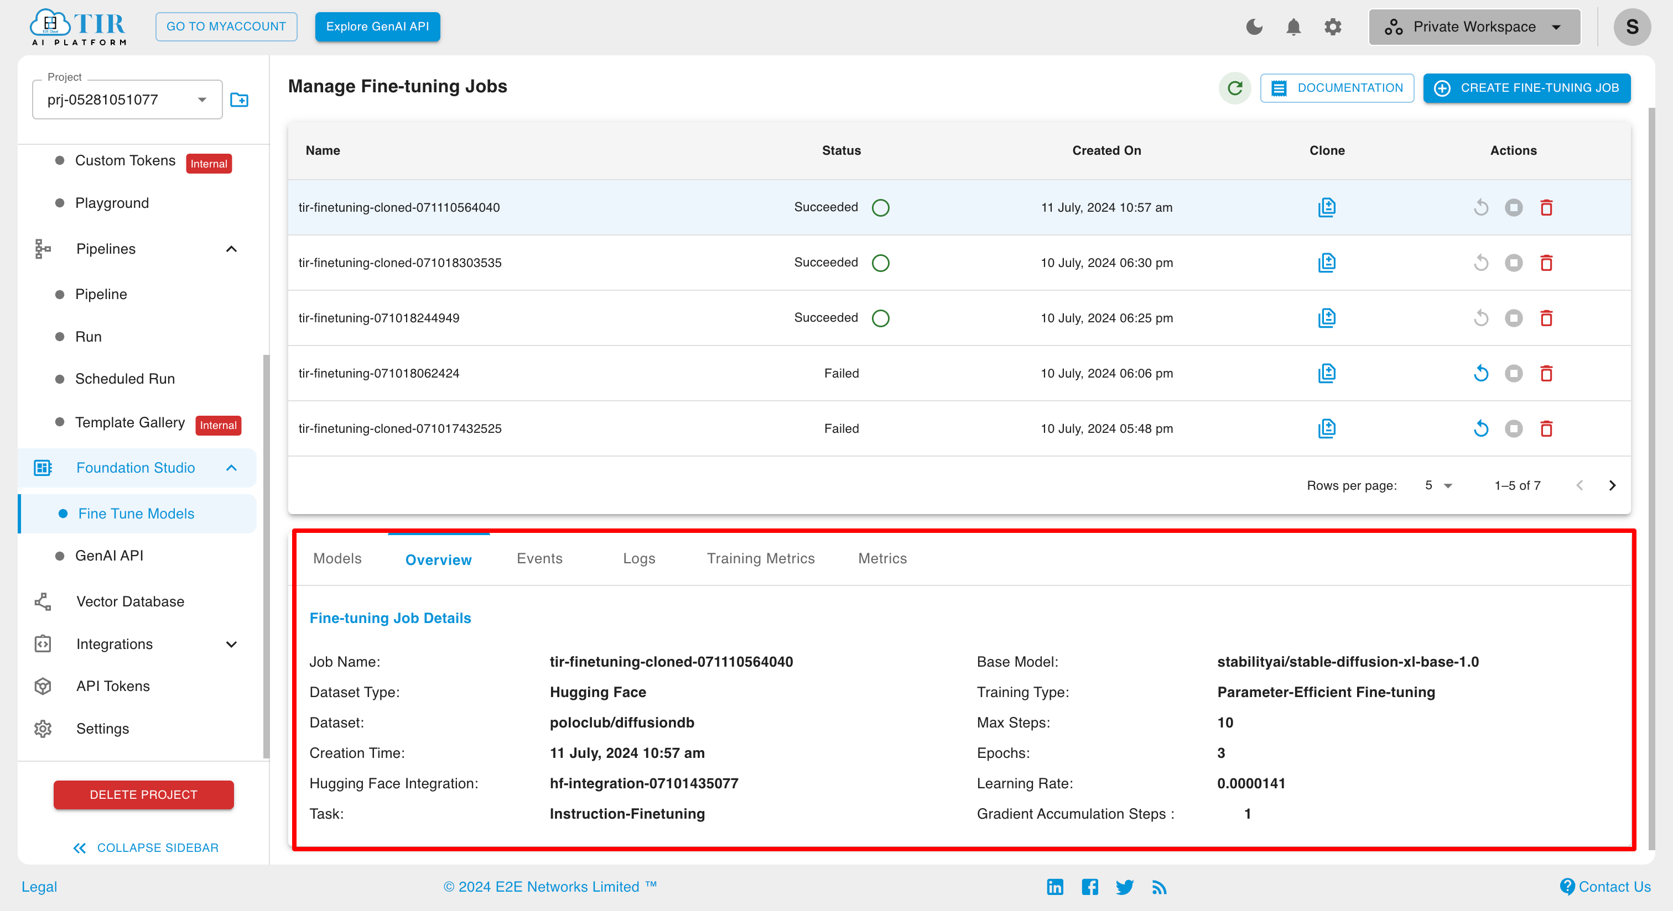Viewport: 1673px width, 911px height.
Task: Switch to the Training Metrics tab
Action: [x=759, y=558]
